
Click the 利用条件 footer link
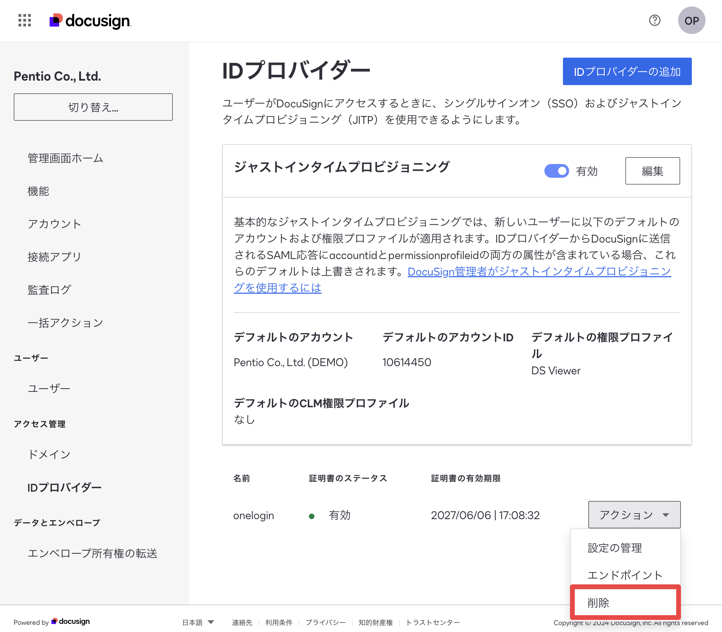pyautogui.click(x=279, y=622)
